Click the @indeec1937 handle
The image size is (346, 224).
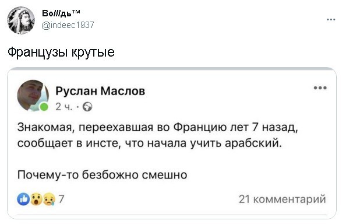coord(68,25)
